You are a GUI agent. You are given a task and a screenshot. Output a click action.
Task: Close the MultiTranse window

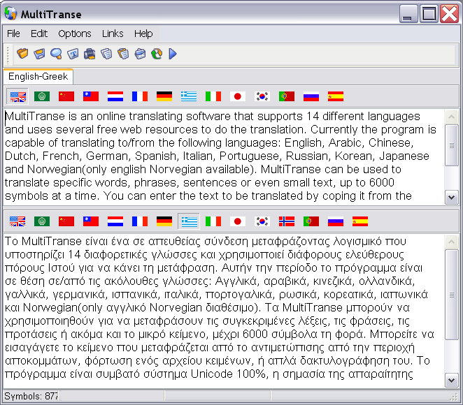(x=449, y=14)
